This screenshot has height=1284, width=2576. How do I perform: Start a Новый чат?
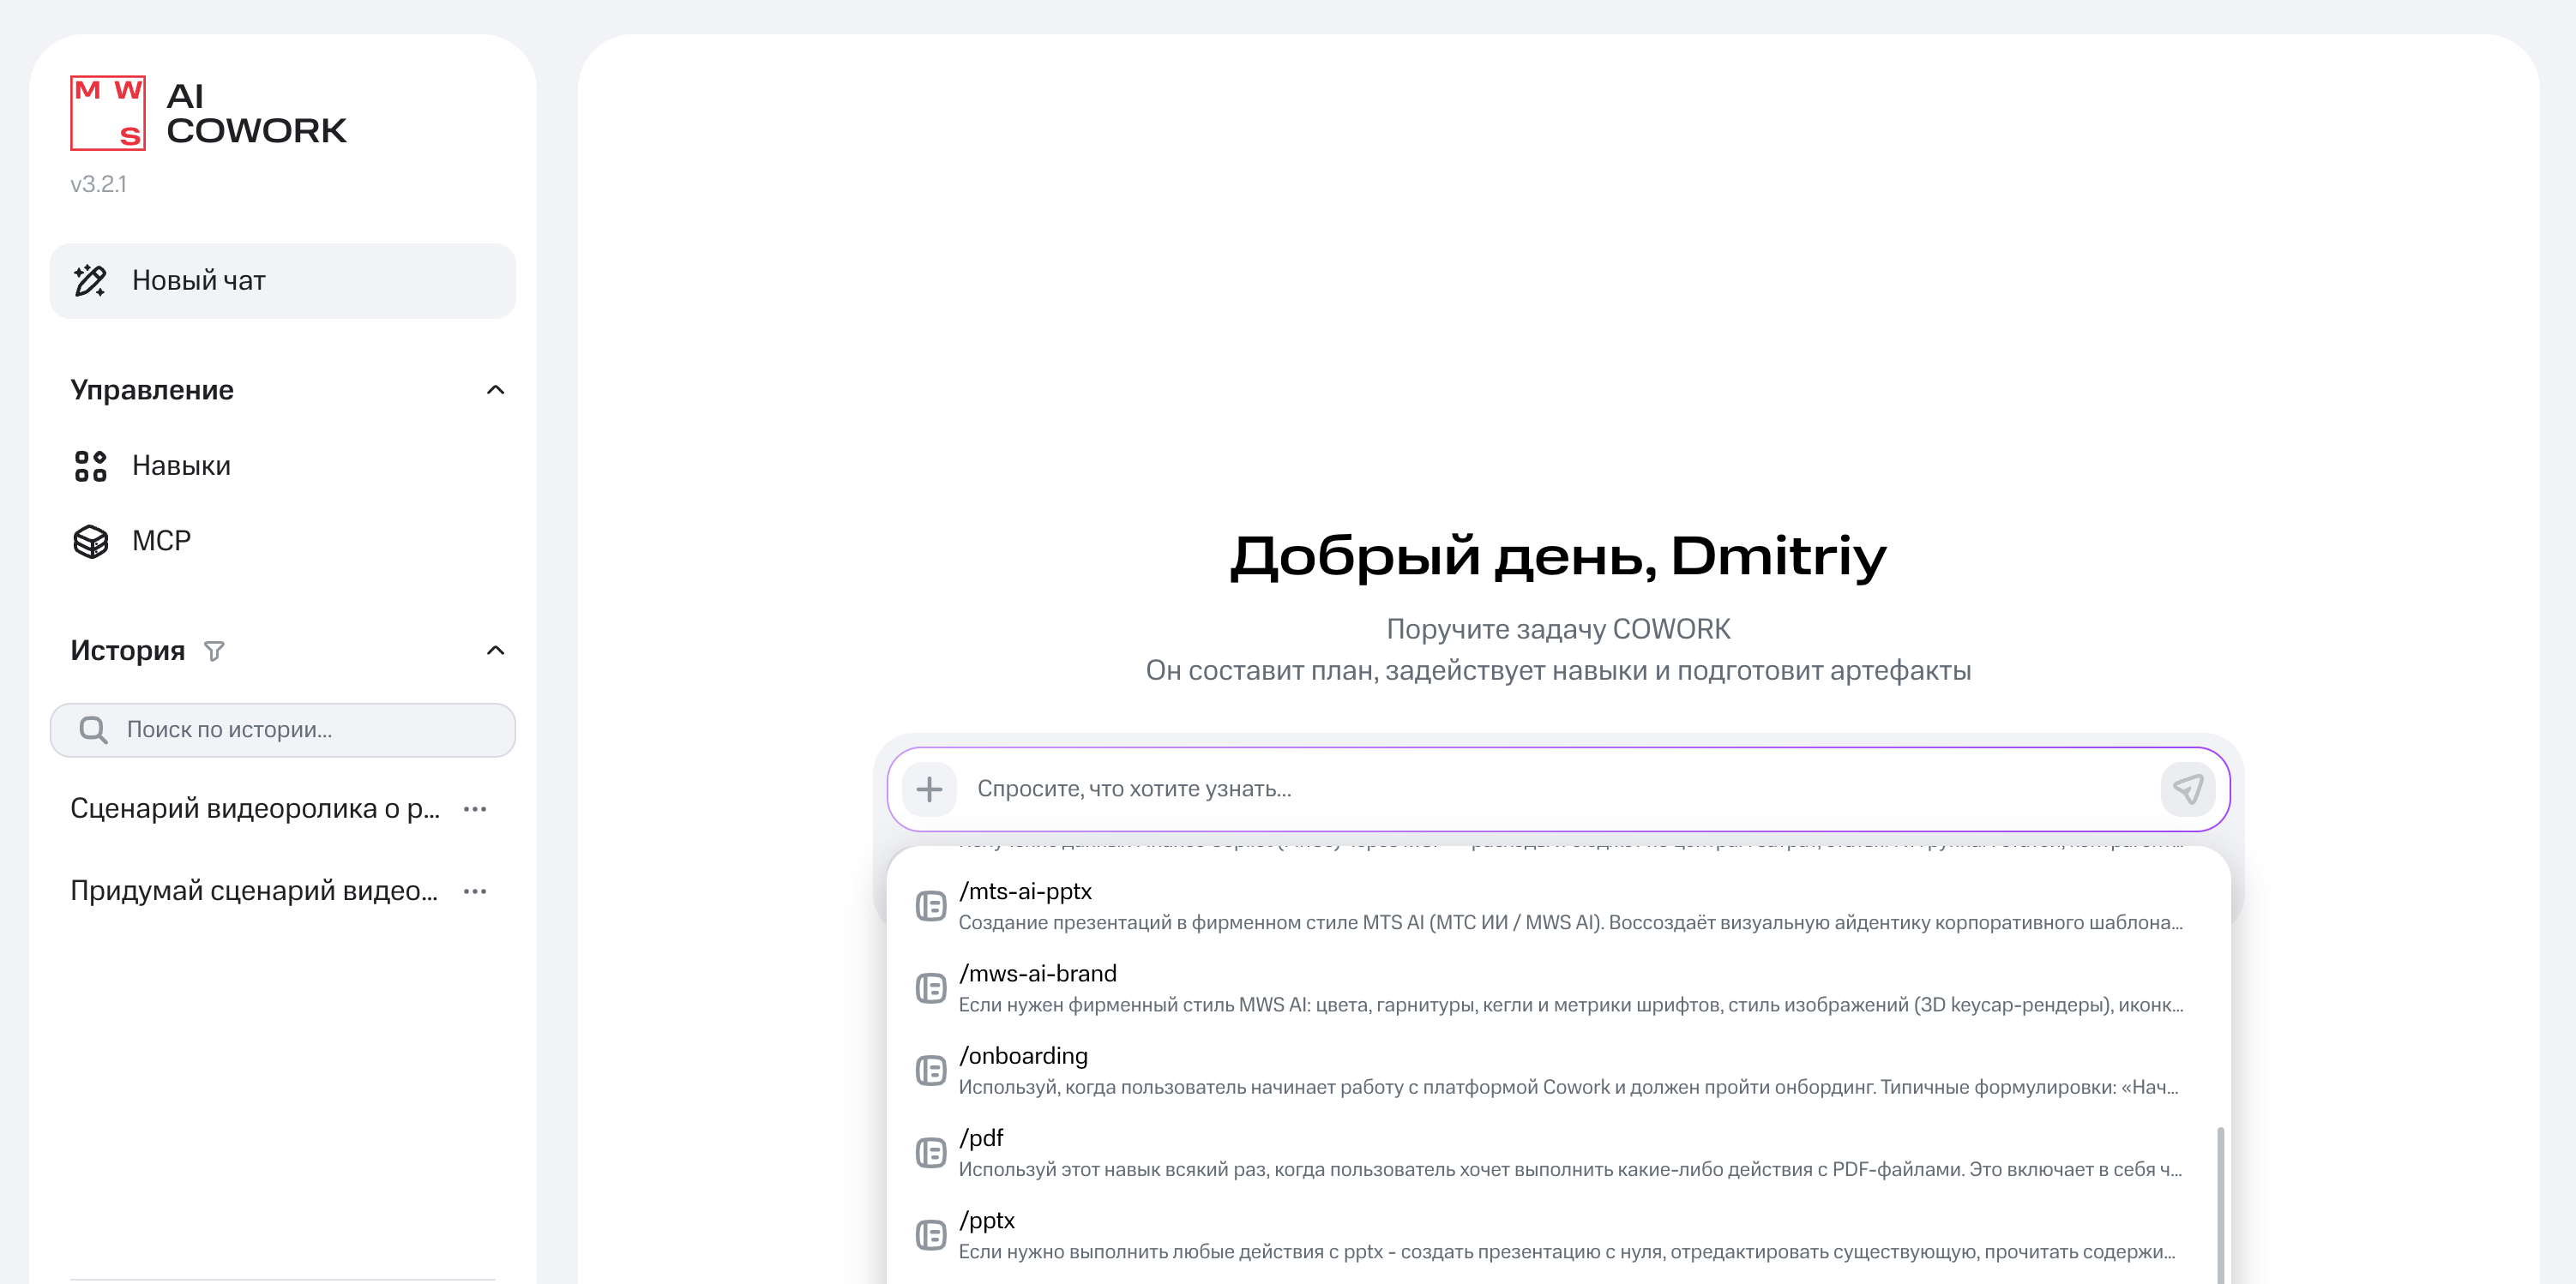click(x=283, y=281)
